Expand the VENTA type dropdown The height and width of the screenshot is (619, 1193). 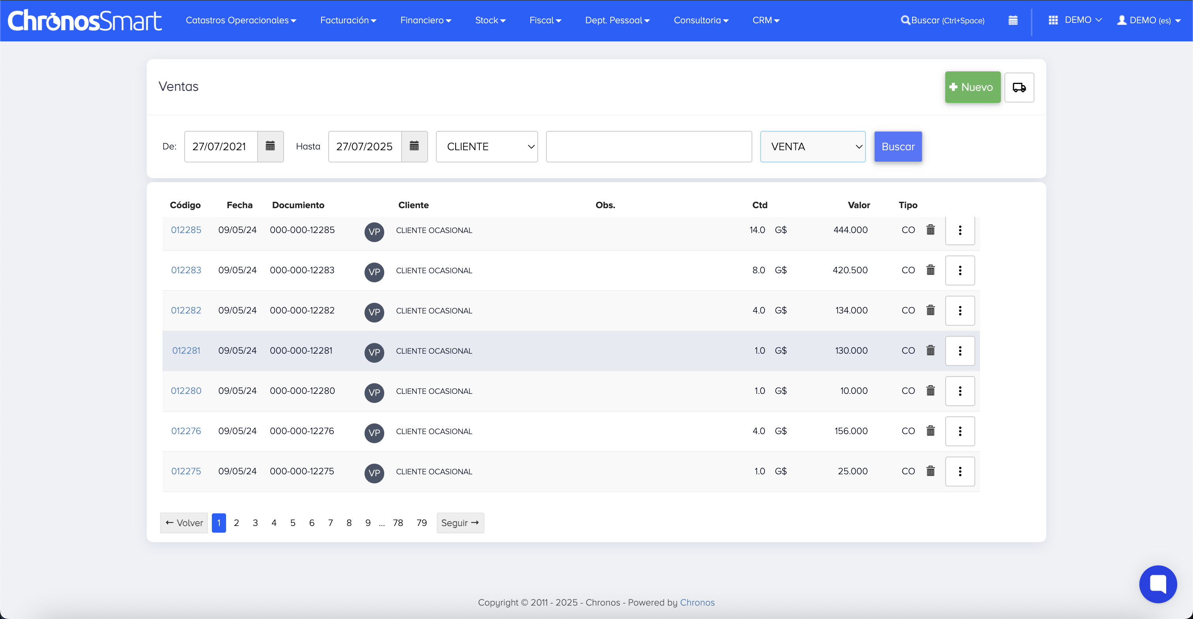812,146
